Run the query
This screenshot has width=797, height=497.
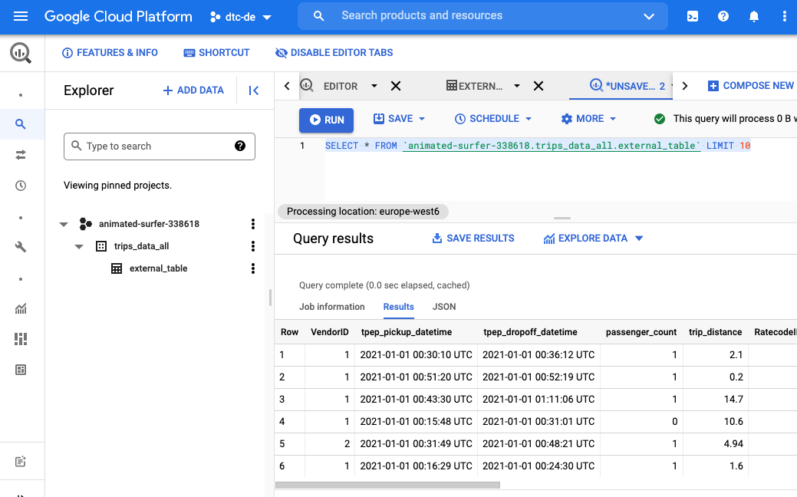click(326, 120)
